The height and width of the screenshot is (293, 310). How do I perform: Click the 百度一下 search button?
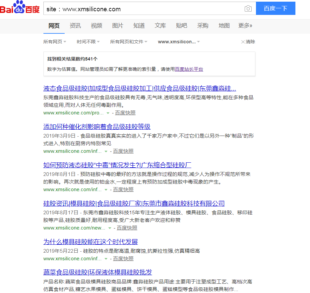[x=276, y=8]
